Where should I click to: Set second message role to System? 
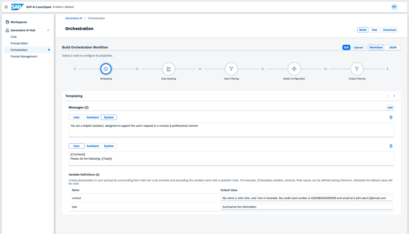click(x=109, y=146)
